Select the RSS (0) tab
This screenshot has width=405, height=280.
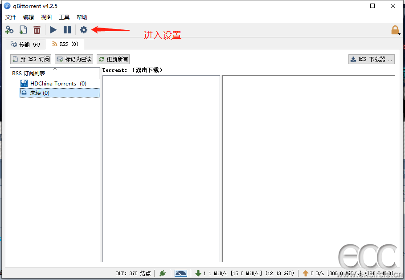(65, 44)
